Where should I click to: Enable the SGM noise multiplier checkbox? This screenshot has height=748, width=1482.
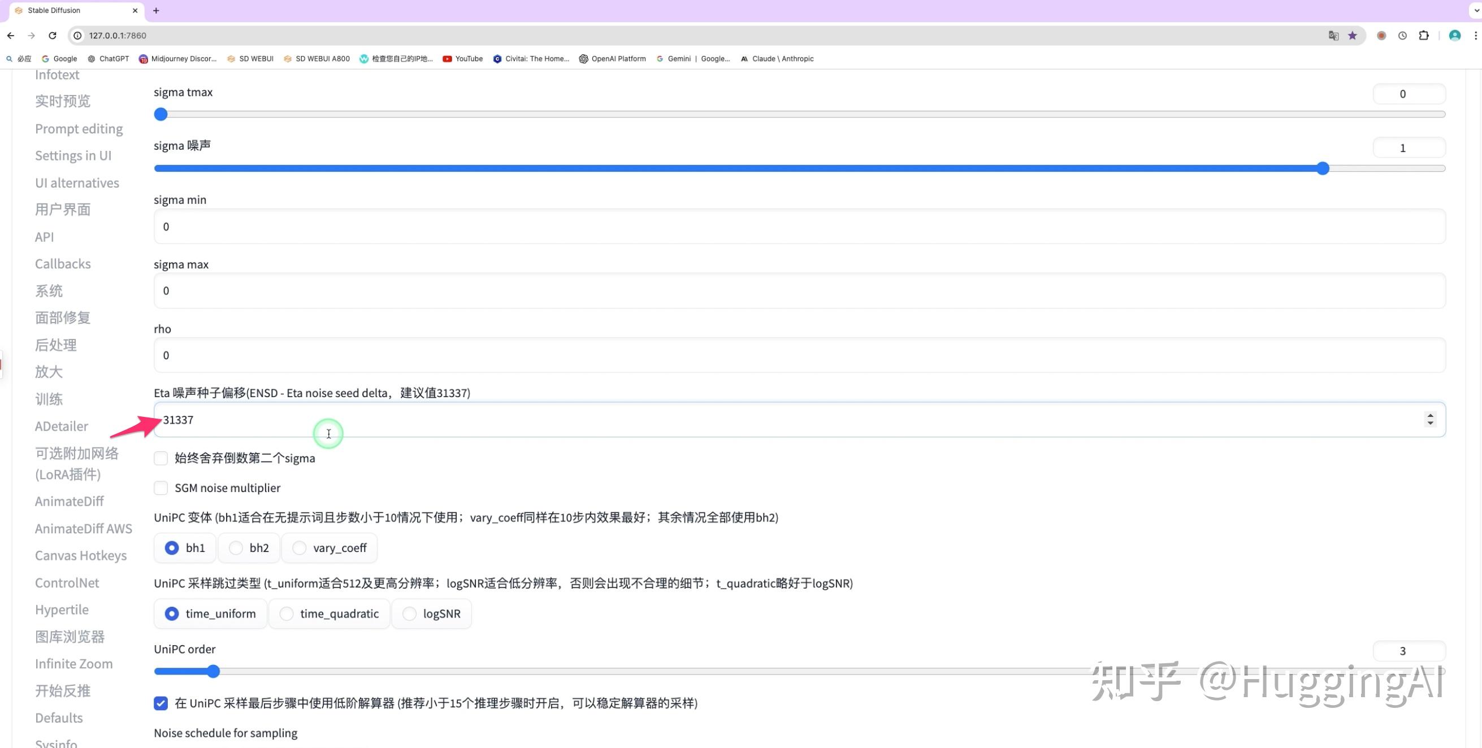click(x=161, y=488)
